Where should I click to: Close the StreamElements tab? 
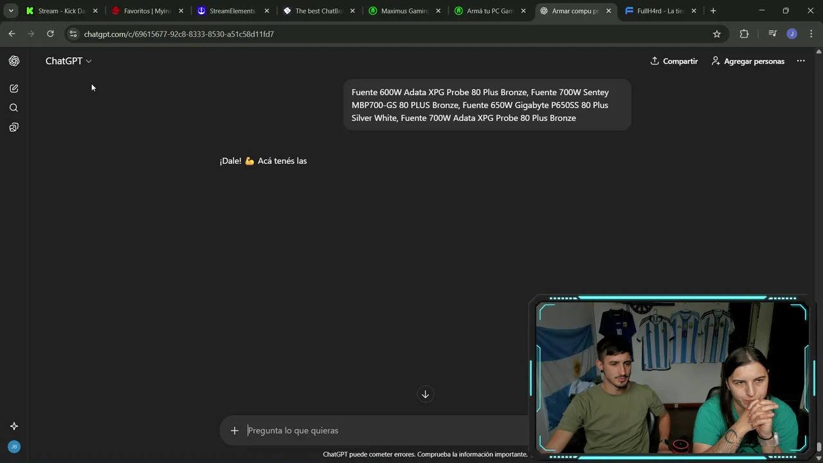(267, 11)
